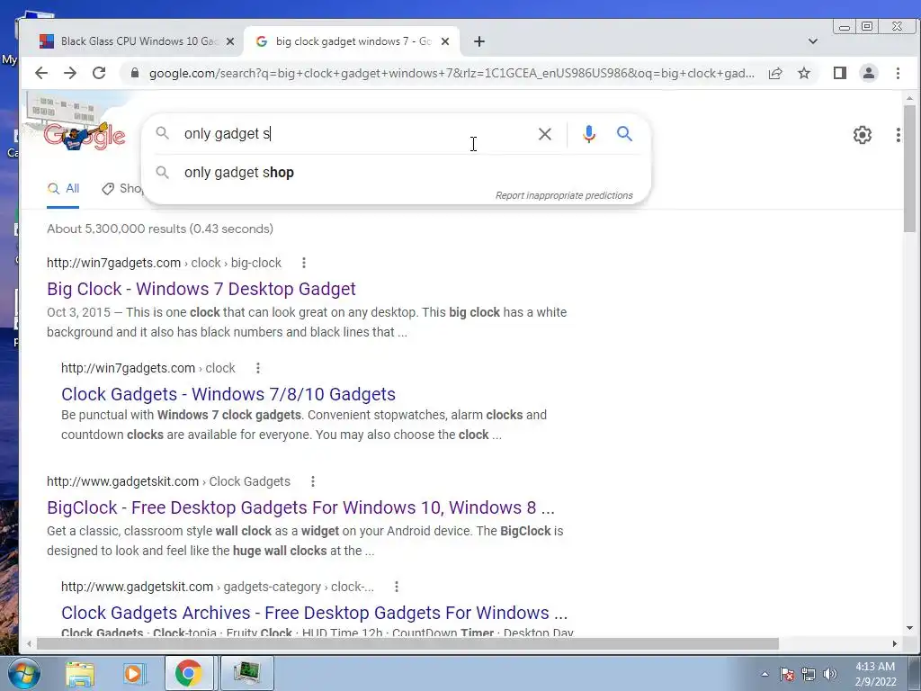The height and width of the screenshot is (691, 921).
Task: Open a new browser tab
Action: [x=479, y=41]
